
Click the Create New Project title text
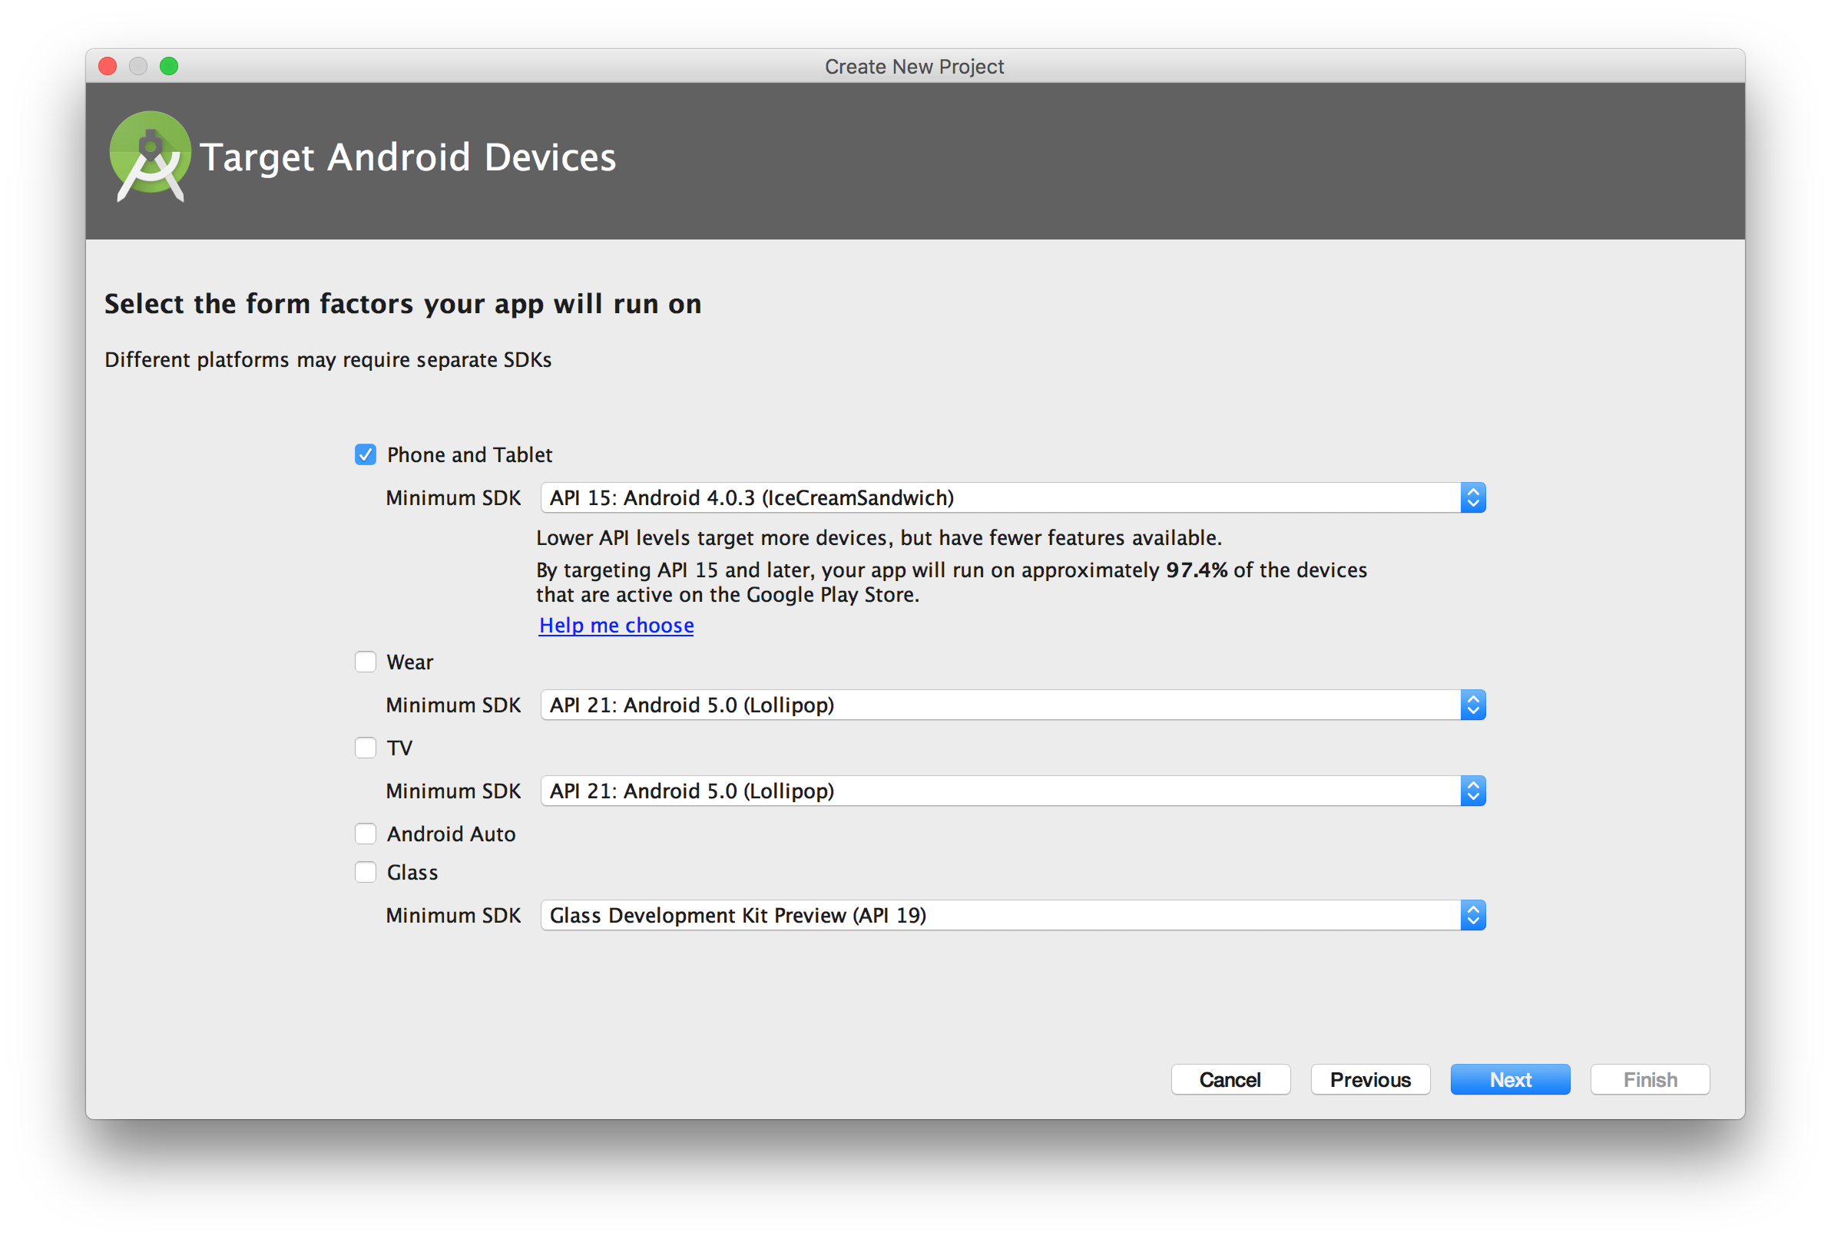tap(914, 66)
